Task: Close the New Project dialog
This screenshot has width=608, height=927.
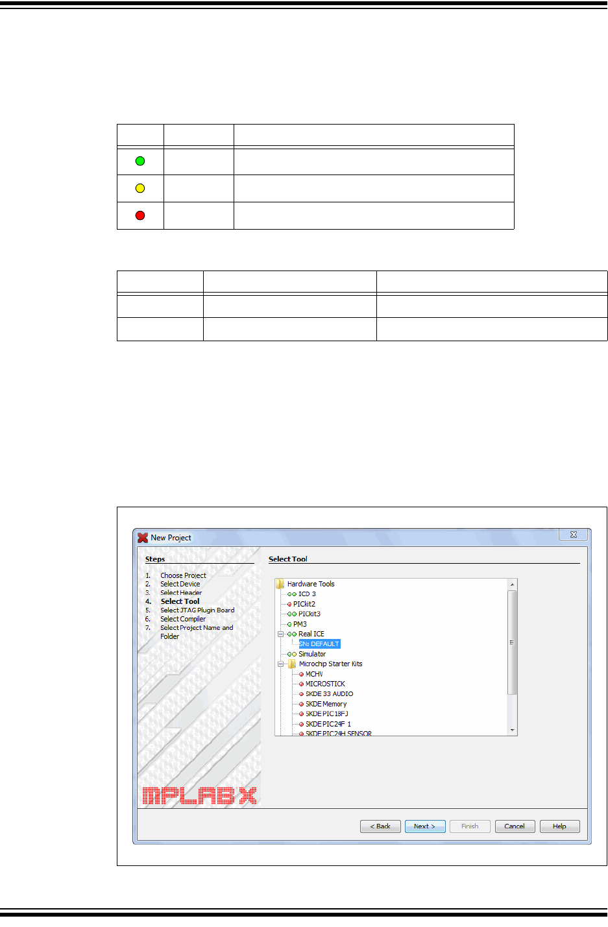Action: (574, 535)
